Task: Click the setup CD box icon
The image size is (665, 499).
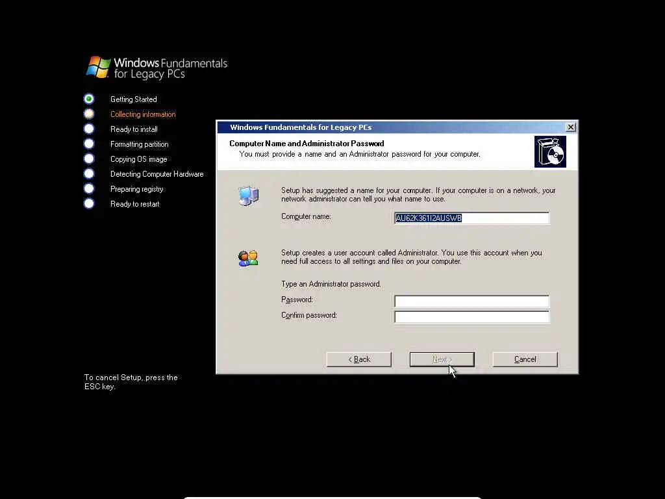Action: tap(550, 152)
